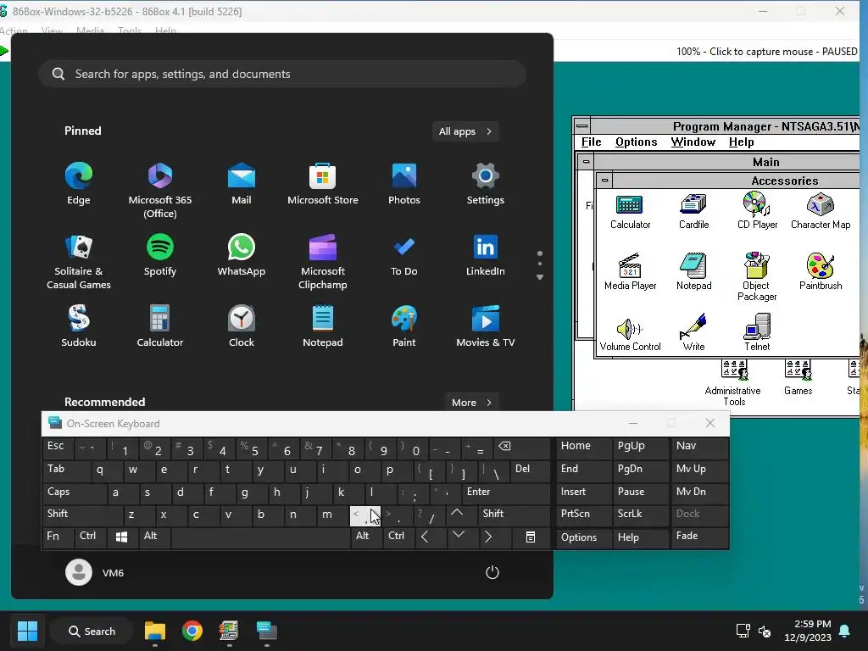Select Character Map in Accessories group
This screenshot has height=651, width=868.
(821, 210)
